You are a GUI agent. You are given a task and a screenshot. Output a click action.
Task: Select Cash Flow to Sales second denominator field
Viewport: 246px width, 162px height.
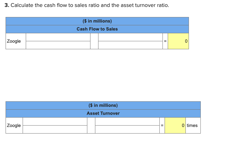click(130, 45)
